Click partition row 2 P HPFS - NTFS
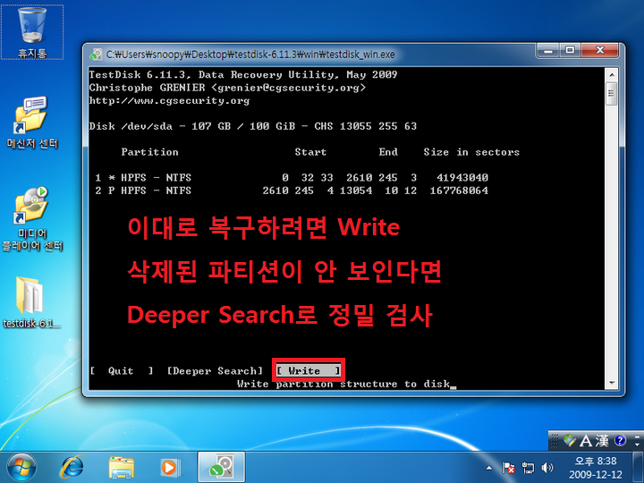The width and height of the screenshot is (644, 483). 292,191
